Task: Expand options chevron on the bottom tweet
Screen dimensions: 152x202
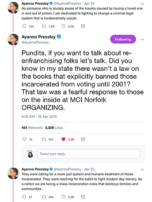Action: [x=142, y=169]
